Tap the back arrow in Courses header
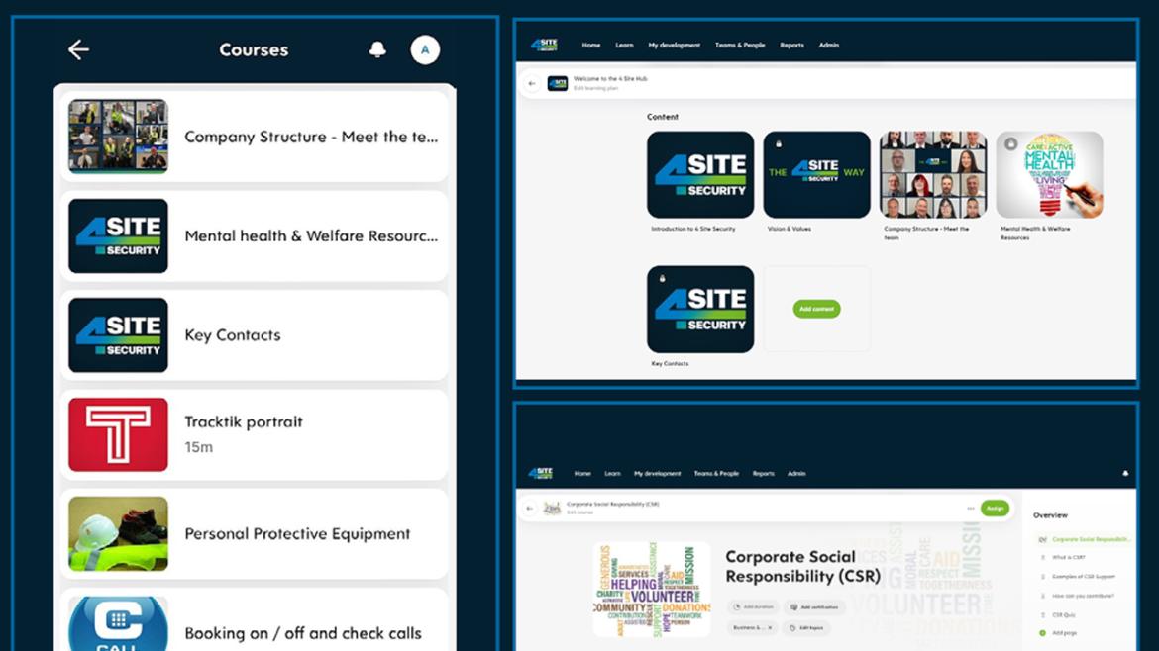Image resolution: width=1159 pixels, height=651 pixels. [78, 49]
